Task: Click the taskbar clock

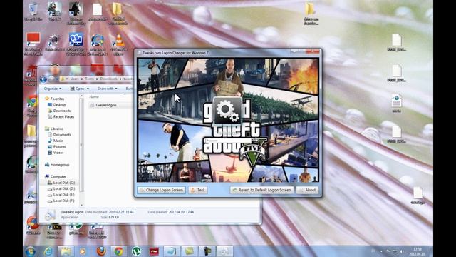Action: click(x=418, y=251)
